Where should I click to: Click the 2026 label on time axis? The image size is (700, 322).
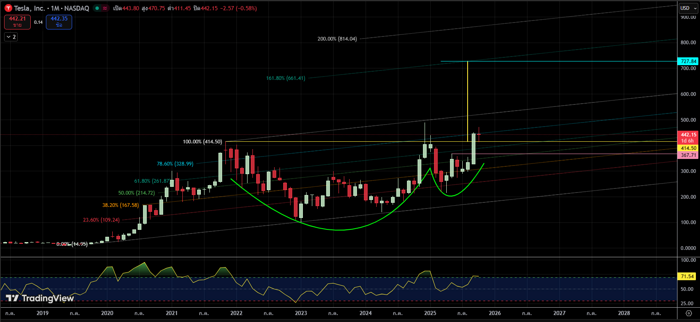pos(495,313)
